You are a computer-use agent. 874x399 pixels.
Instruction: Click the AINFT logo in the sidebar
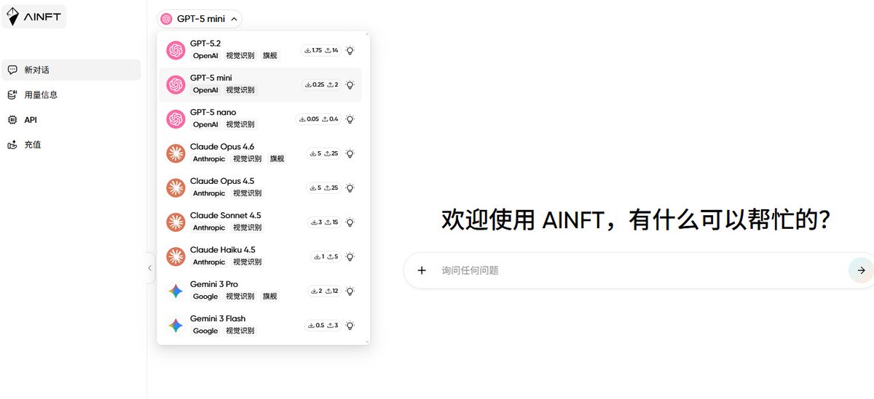[34, 16]
